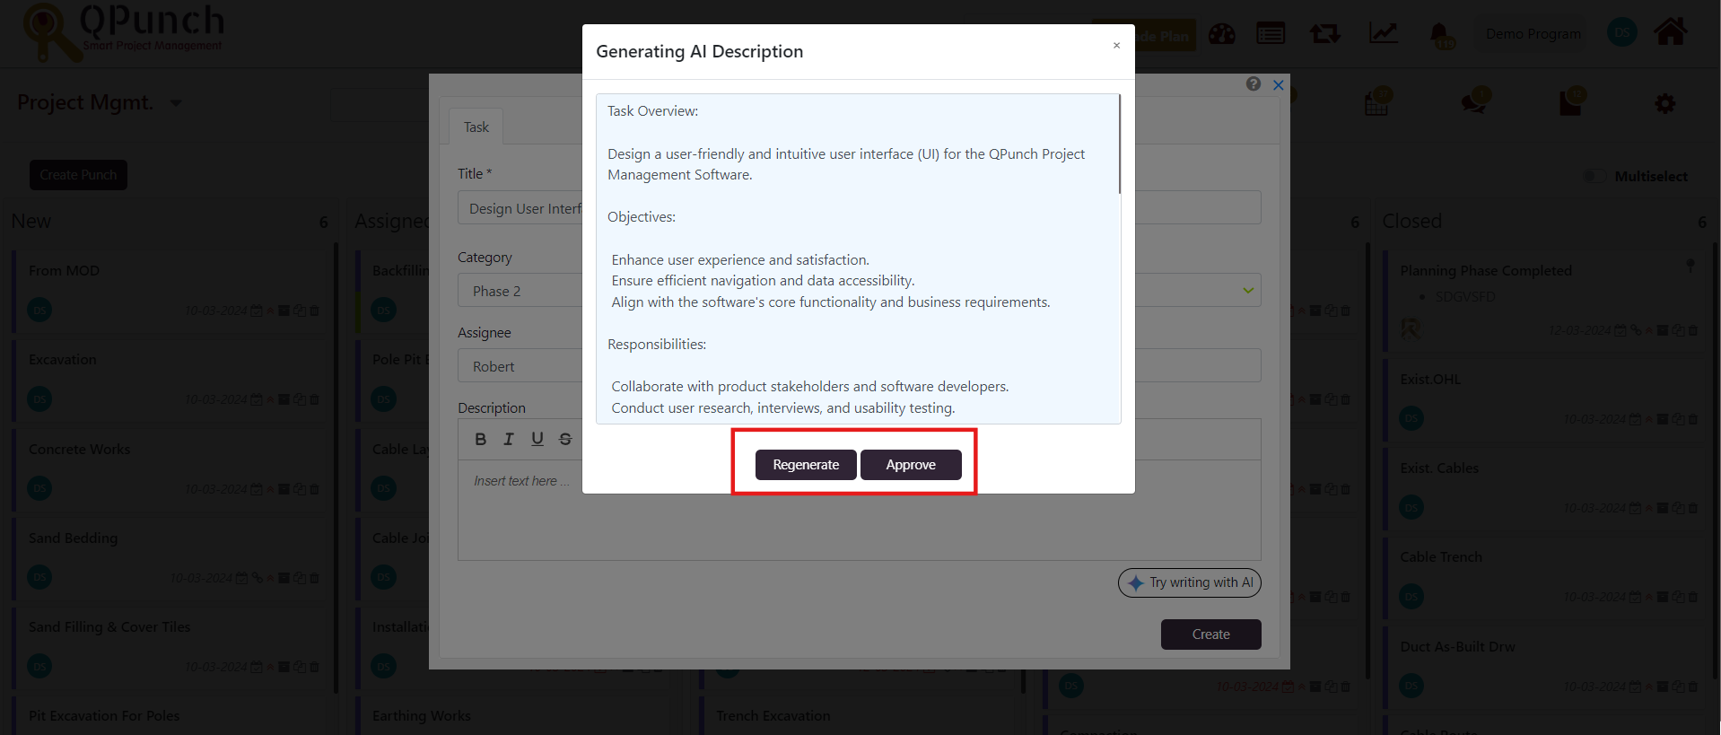
Task: Apply Bold formatting in description editor
Action: [x=481, y=439]
